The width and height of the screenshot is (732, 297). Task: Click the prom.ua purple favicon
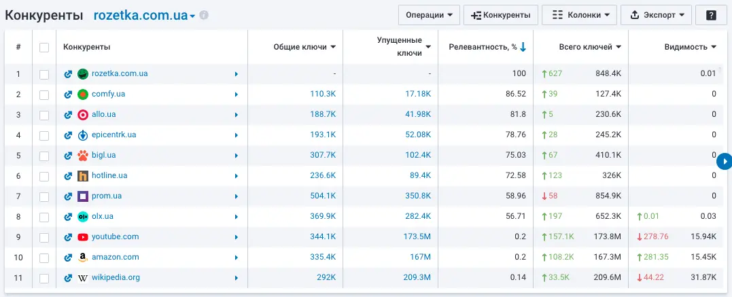(x=83, y=196)
